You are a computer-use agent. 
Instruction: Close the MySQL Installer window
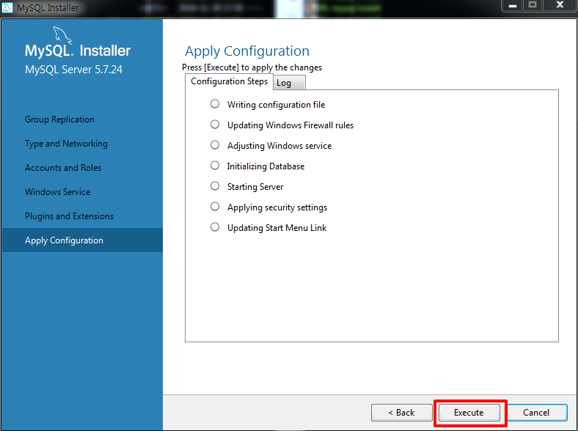tap(560, 5)
